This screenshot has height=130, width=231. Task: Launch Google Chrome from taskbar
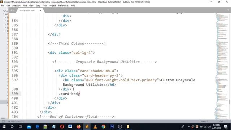[x=104, y=127]
